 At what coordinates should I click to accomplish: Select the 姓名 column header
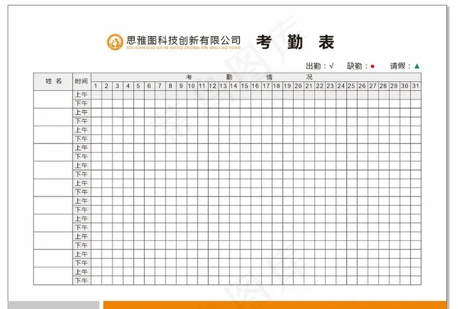point(53,82)
